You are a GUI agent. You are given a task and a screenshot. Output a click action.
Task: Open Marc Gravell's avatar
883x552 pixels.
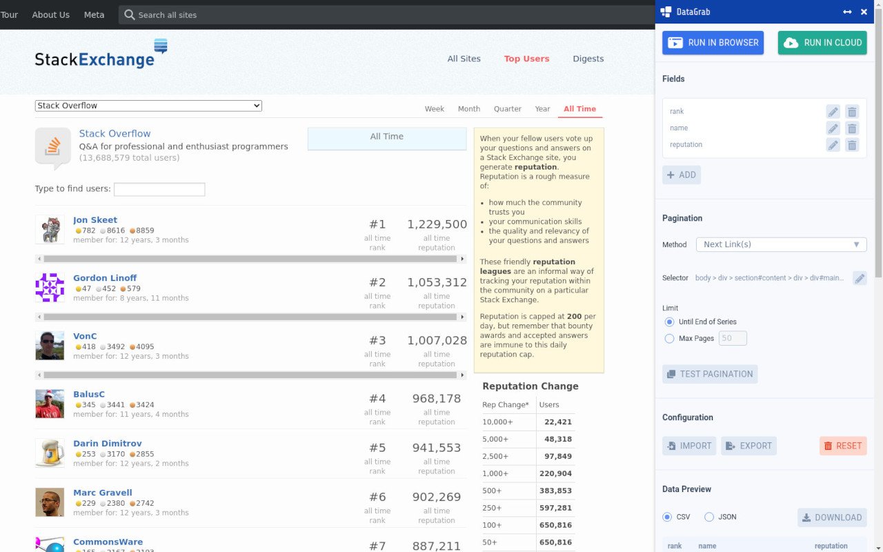click(x=50, y=502)
